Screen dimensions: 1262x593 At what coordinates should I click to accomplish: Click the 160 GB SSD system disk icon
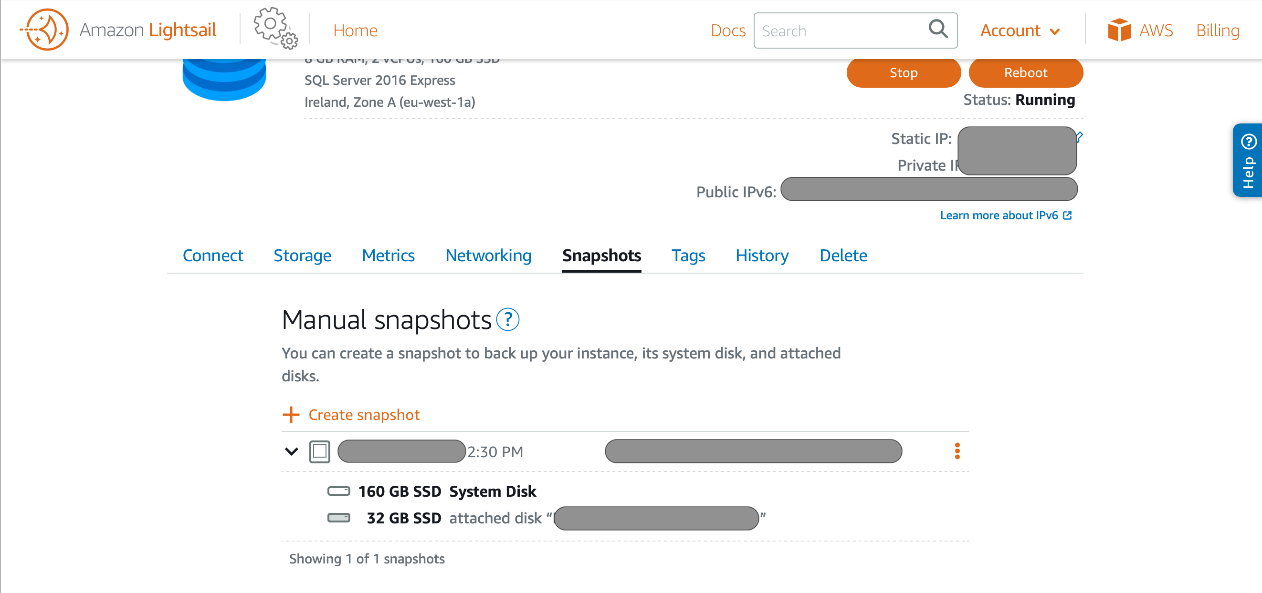tap(338, 491)
